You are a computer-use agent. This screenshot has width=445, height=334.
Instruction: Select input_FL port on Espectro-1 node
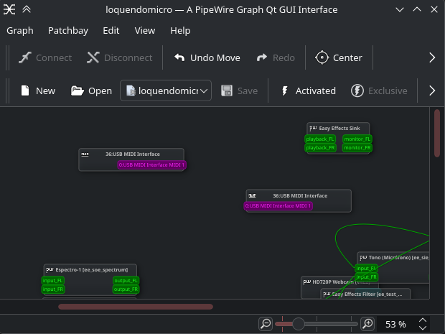53,281
